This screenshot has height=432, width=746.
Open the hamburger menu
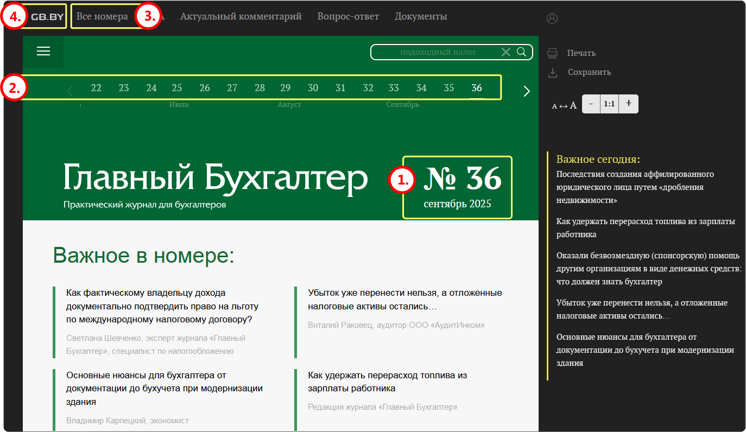point(43,51)
